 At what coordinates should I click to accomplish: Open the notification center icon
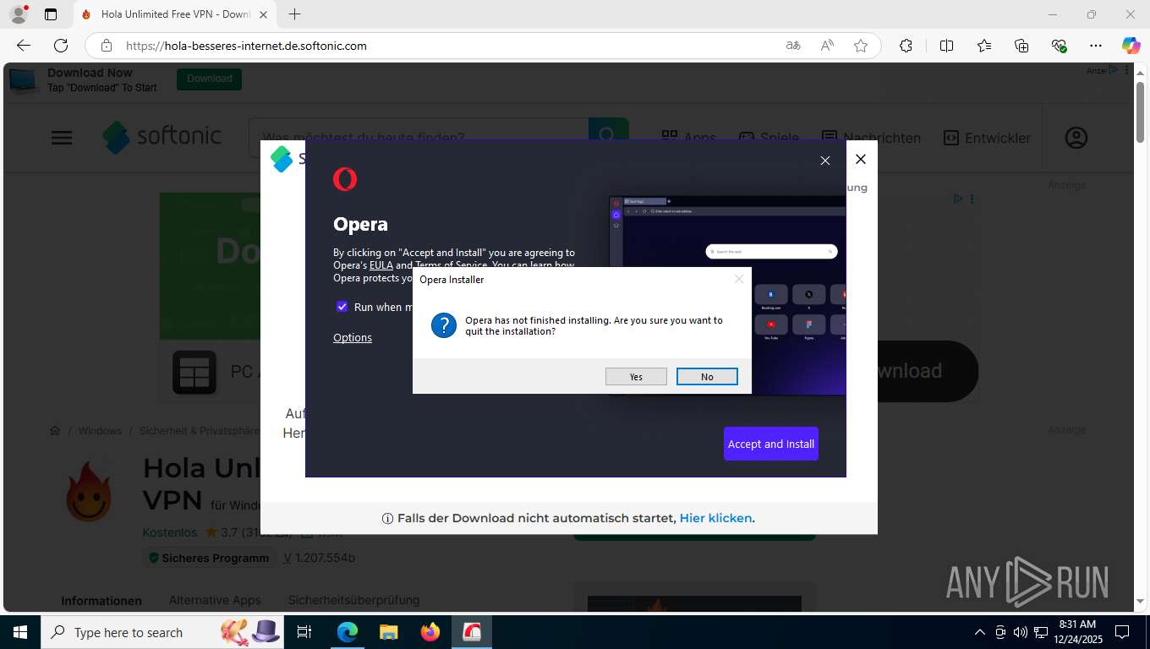1122,632
